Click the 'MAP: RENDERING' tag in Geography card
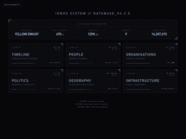The height and width of the screenshot is (139, 186). (112, 73)
